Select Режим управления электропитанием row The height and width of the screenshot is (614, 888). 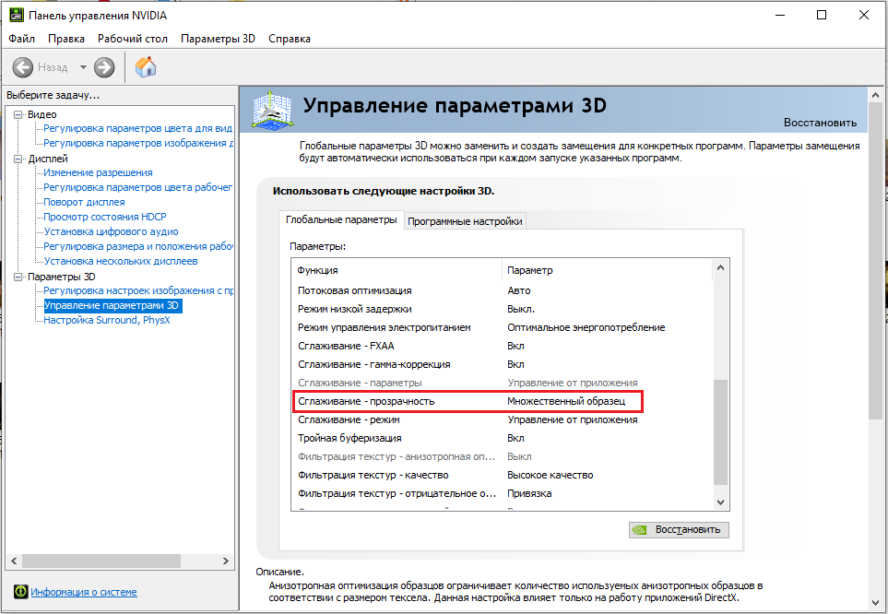pos(502,327)
